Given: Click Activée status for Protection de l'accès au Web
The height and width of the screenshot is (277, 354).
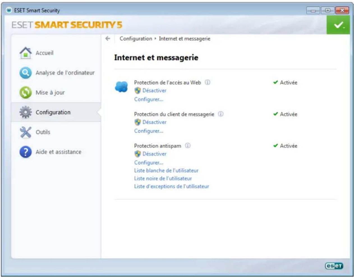Looking at the screenshot, I should pos(289,83).
